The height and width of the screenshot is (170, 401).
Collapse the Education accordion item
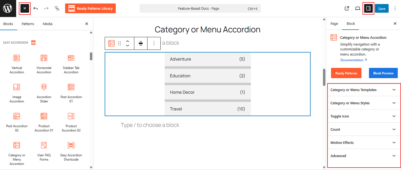207,76
